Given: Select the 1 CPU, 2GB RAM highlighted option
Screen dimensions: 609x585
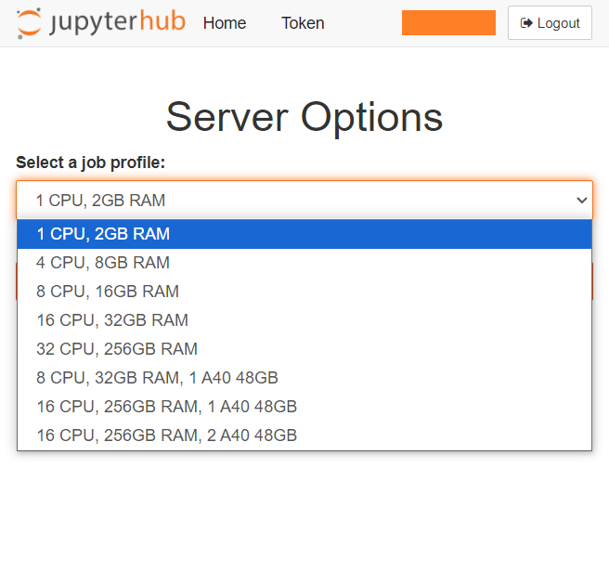Looking at the screenshot, I should click(103, 234).
